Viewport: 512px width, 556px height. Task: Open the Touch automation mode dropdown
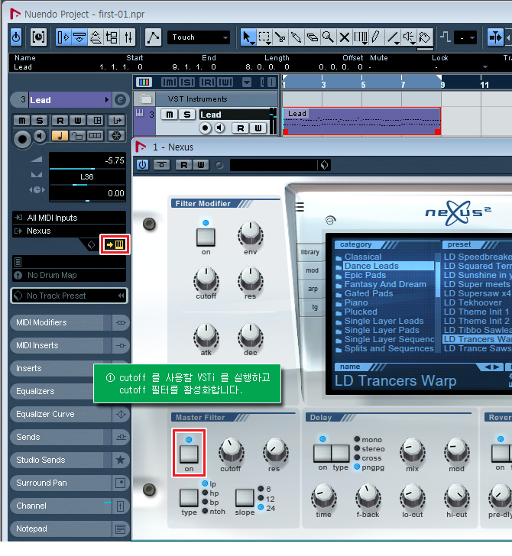click(x=199, y=37)
